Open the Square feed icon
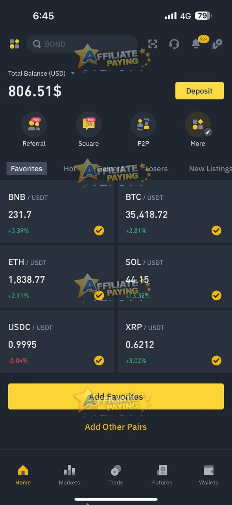 [x=88, y=125]
